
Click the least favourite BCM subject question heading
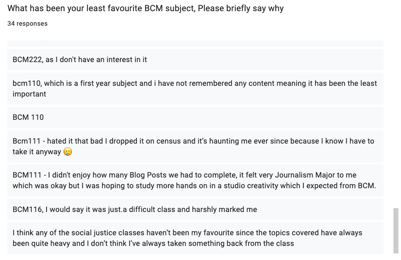(x=146, y=9)
